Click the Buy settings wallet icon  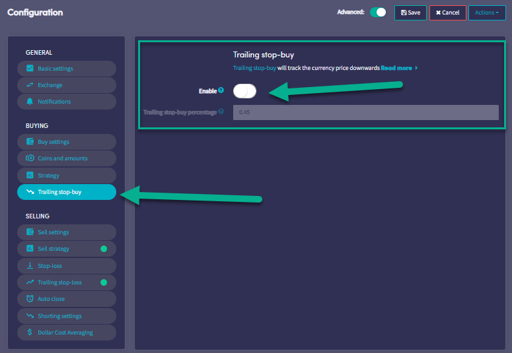pyautogui.click(x=30, y=142)
